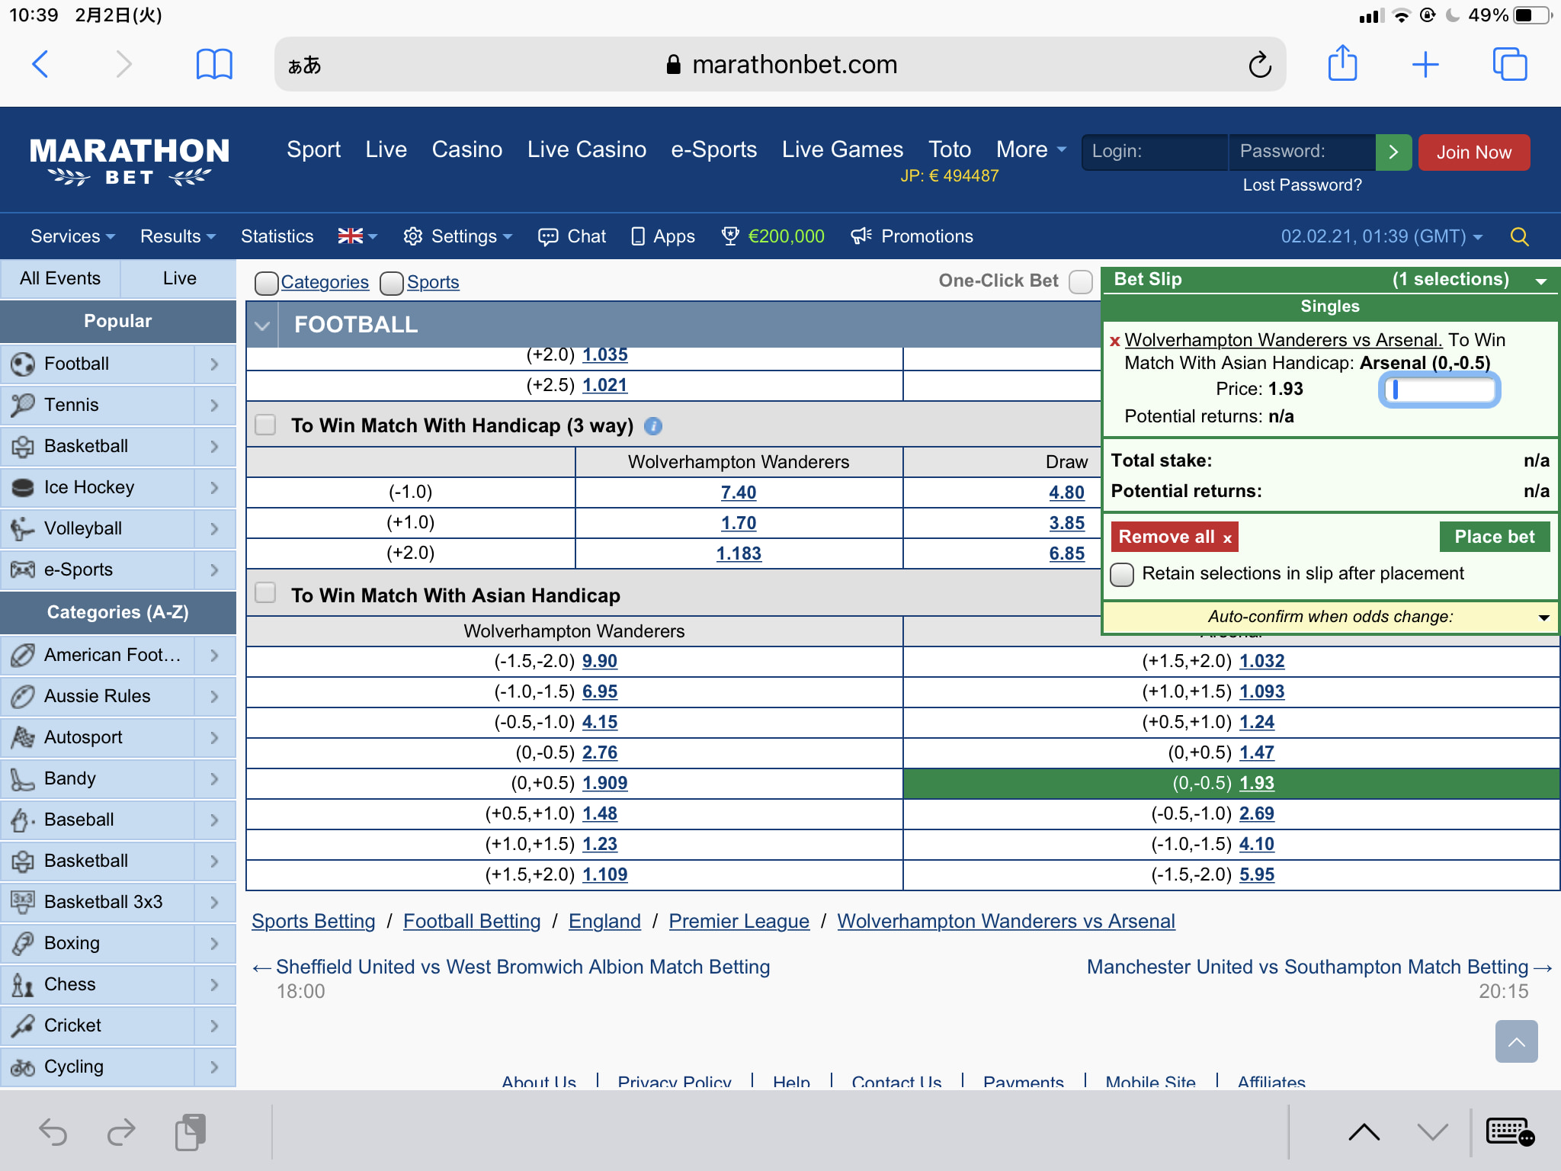This screenshot has width=1561, height=1171.
Task: Click the Join Now button
Action: (1473, 152)
